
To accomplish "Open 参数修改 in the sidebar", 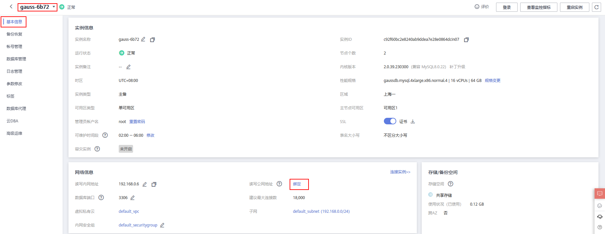I will [x=14, y=84].
